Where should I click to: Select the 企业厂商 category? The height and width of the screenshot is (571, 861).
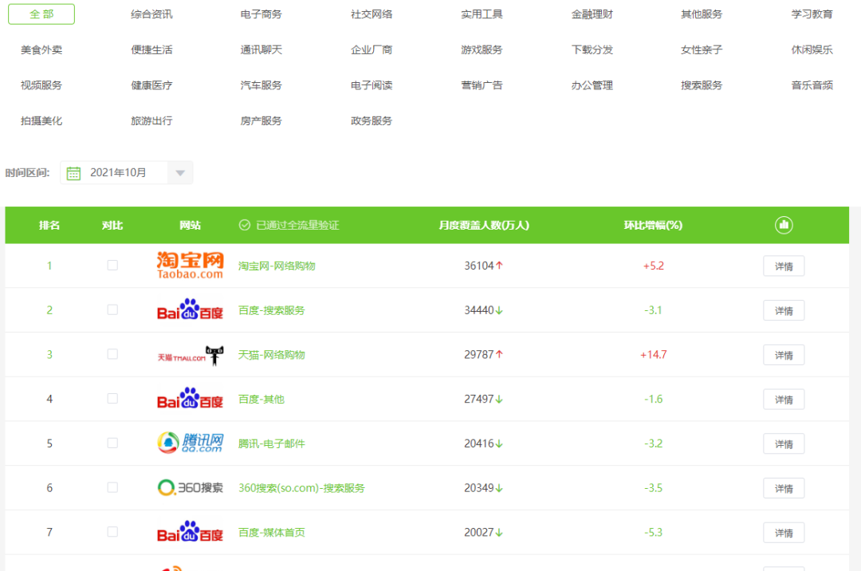click(372, 50)
